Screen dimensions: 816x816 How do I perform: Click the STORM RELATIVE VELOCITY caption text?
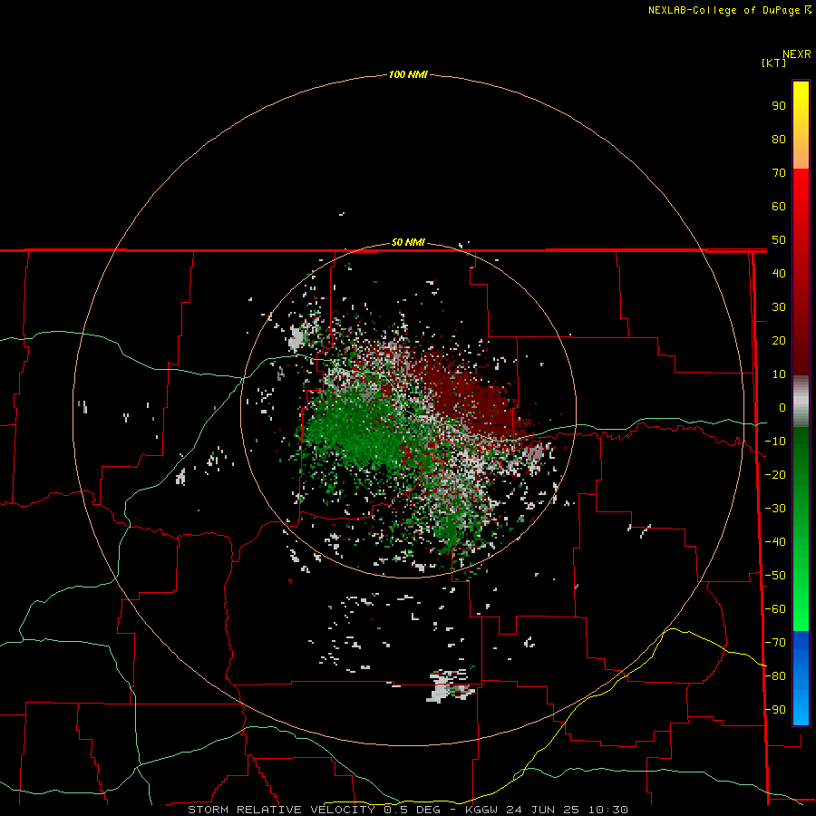pos(282,810)
